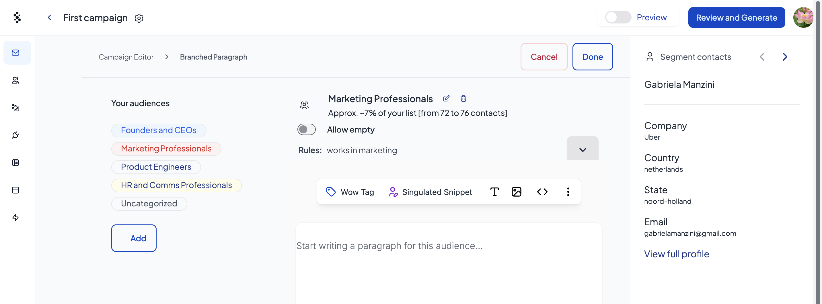This screenshot has height=304, width=822.
Task: Open the notebook list sidebar icon
Action: pyautogui.click(x=16, y=163)
